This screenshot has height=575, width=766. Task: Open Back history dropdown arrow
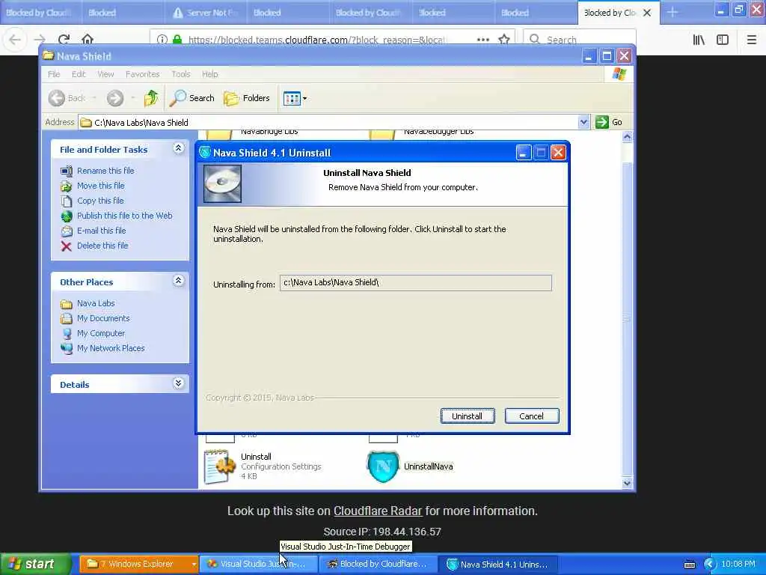click(94, 98)
